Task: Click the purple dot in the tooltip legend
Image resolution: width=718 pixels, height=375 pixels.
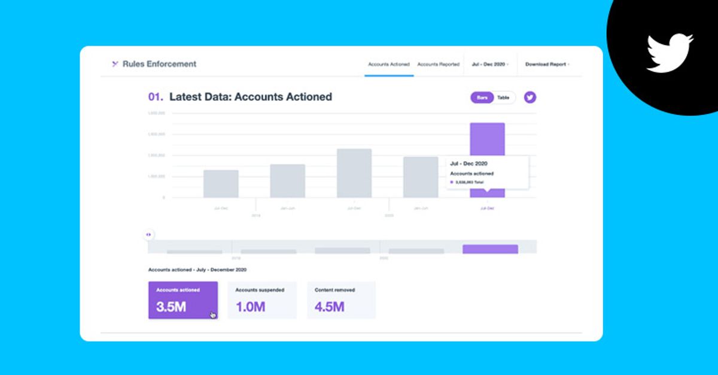Action: 453,182
